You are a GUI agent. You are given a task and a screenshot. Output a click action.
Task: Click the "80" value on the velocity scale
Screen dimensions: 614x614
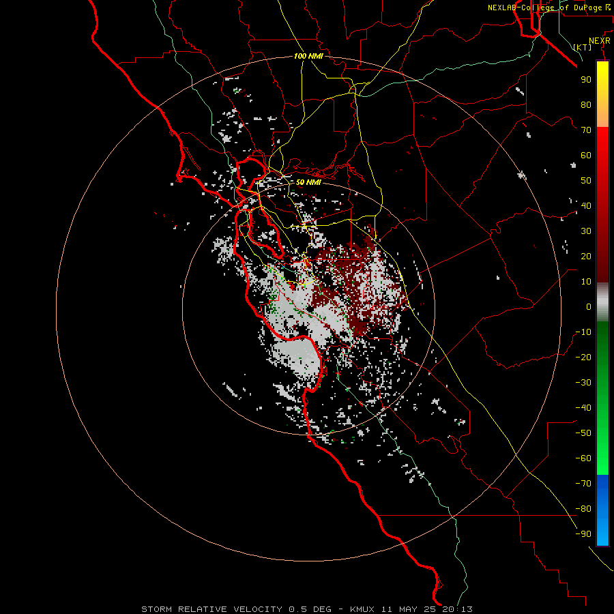point(586,105)
